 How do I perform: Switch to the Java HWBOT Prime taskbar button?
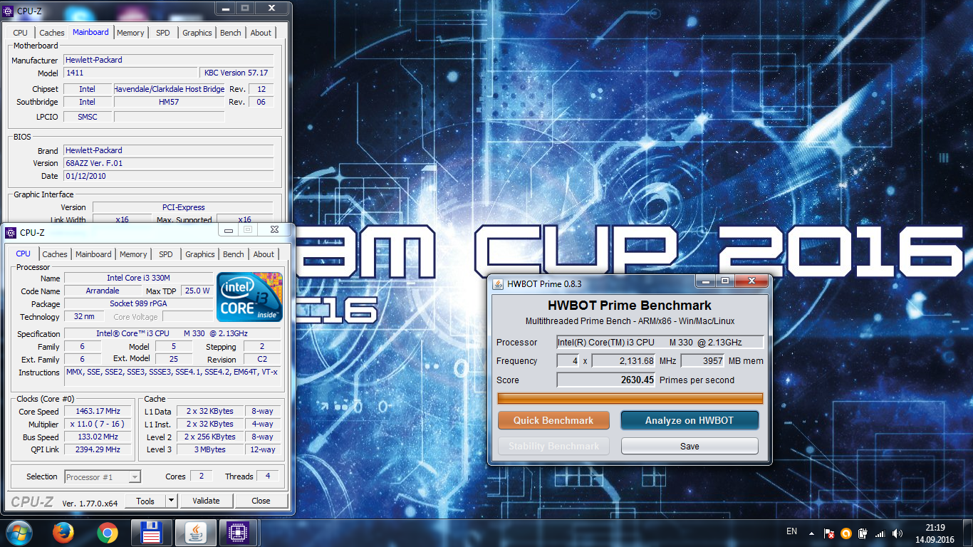coord(194,532)
